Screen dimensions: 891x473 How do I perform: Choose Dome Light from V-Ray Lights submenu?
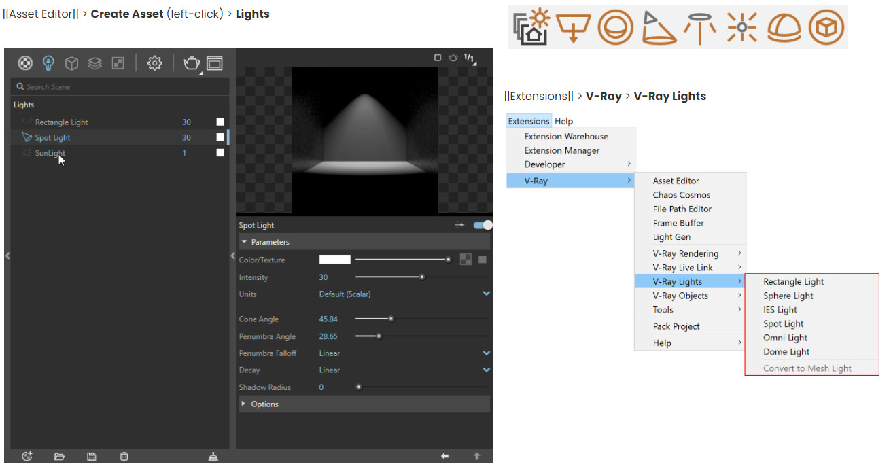pyautogui.click(x=786, y=352)
